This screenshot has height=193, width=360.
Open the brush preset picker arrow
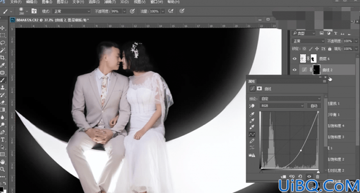point(27,11)
